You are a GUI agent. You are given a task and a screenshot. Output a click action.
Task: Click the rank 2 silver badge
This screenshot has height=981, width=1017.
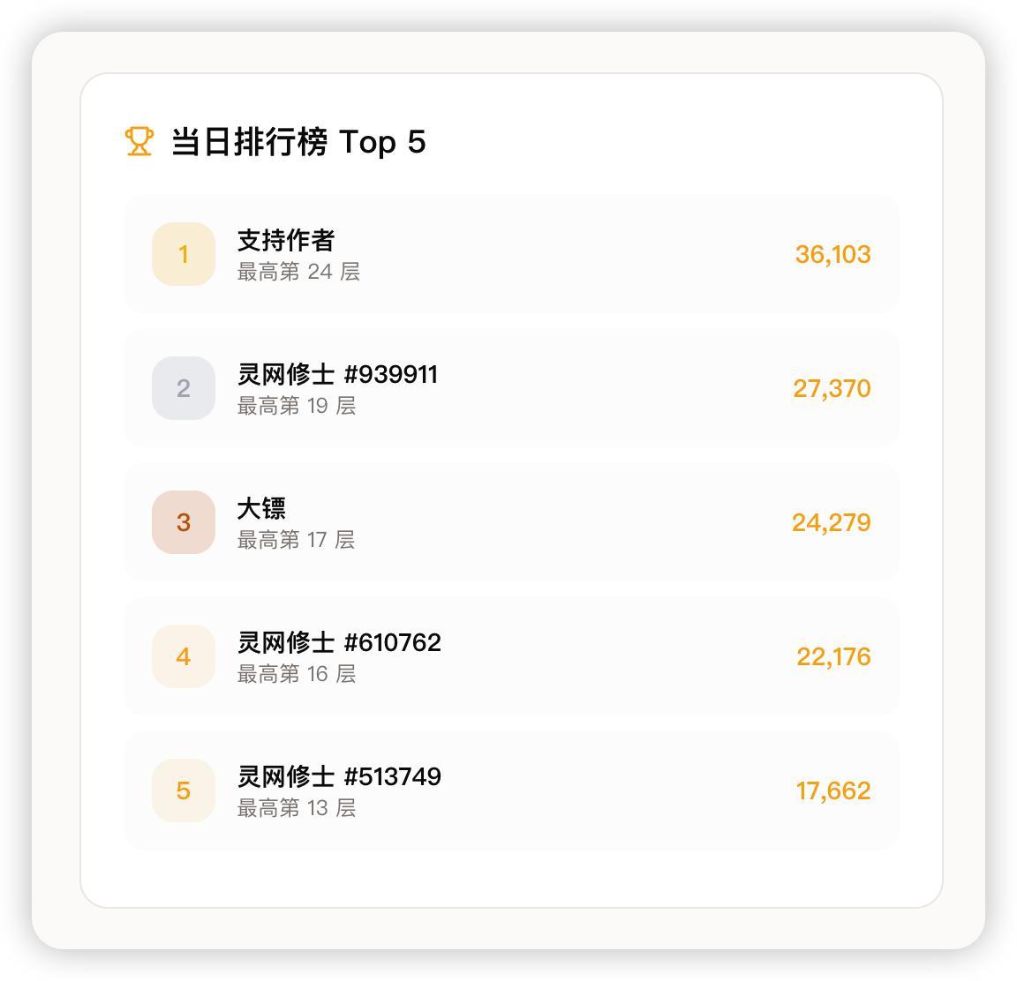coord(184,388)
